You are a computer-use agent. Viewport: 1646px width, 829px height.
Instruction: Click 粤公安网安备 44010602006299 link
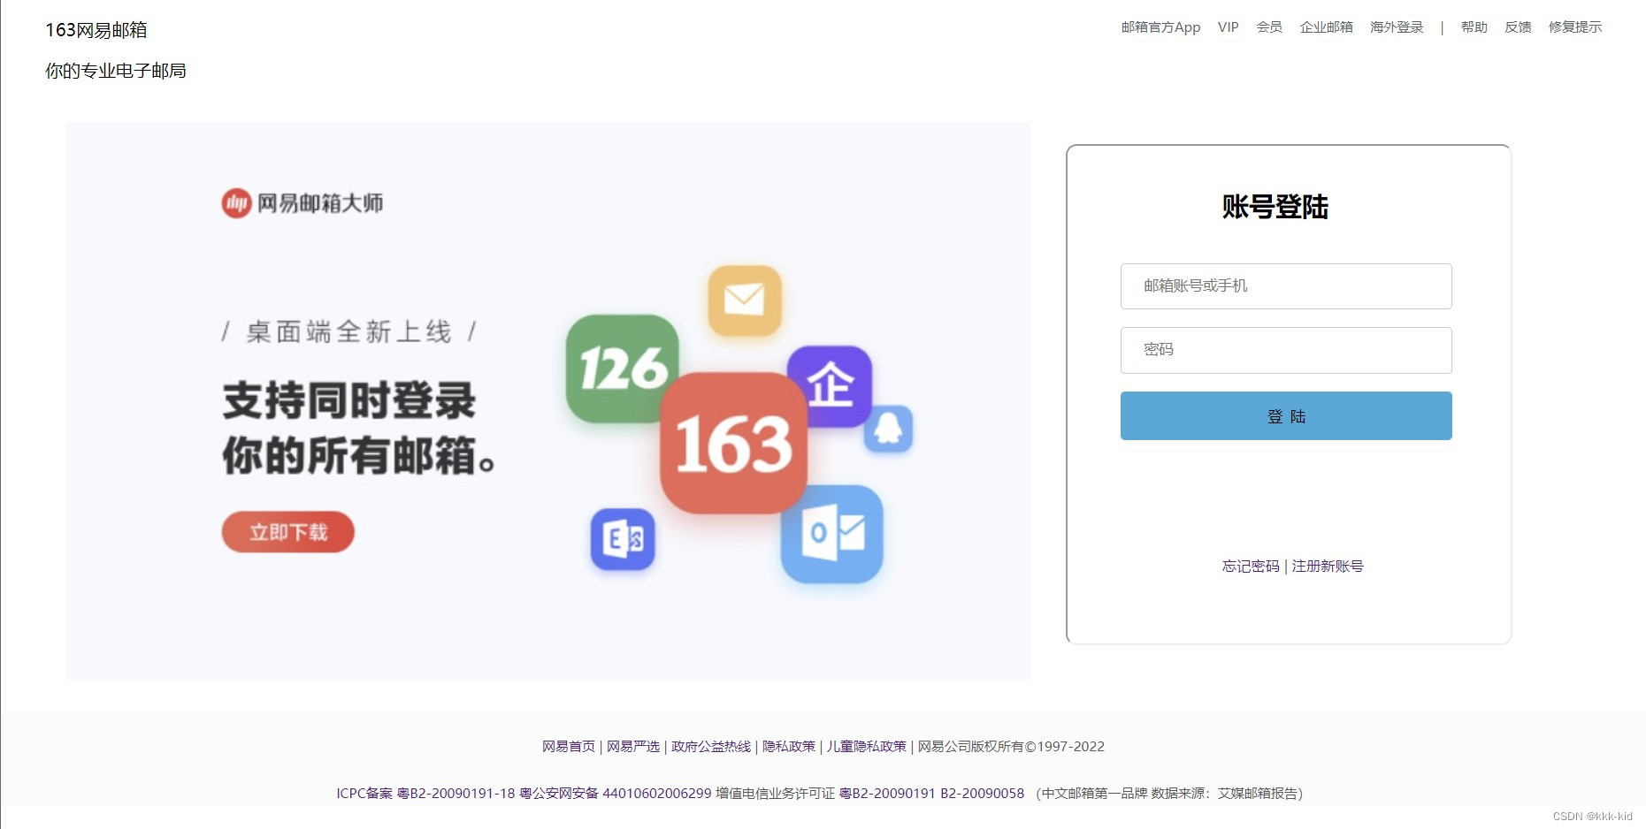pos(616,794)
